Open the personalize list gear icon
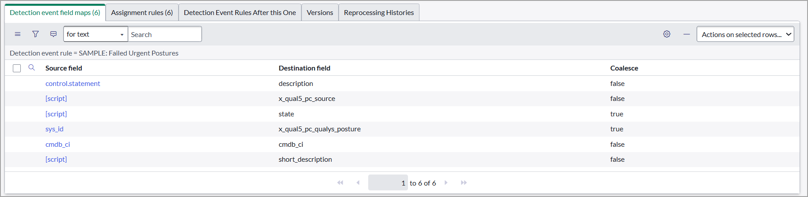 [x=667, y=34]
